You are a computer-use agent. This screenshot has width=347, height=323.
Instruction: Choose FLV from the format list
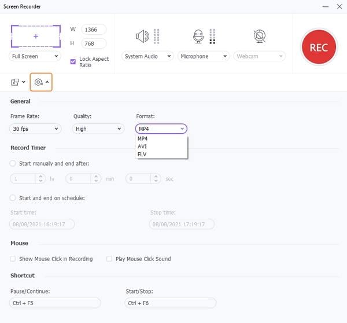[142, 154]
